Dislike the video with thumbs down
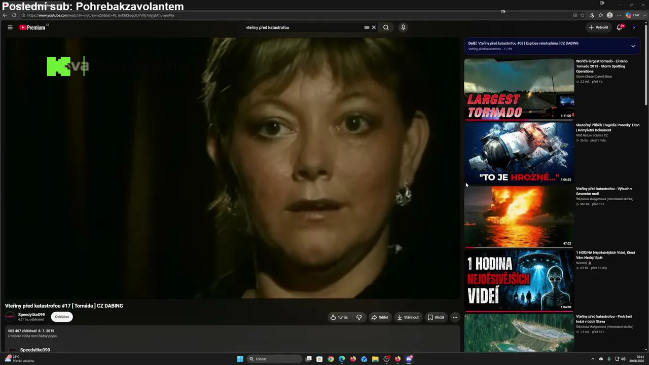 pos(359,317)
